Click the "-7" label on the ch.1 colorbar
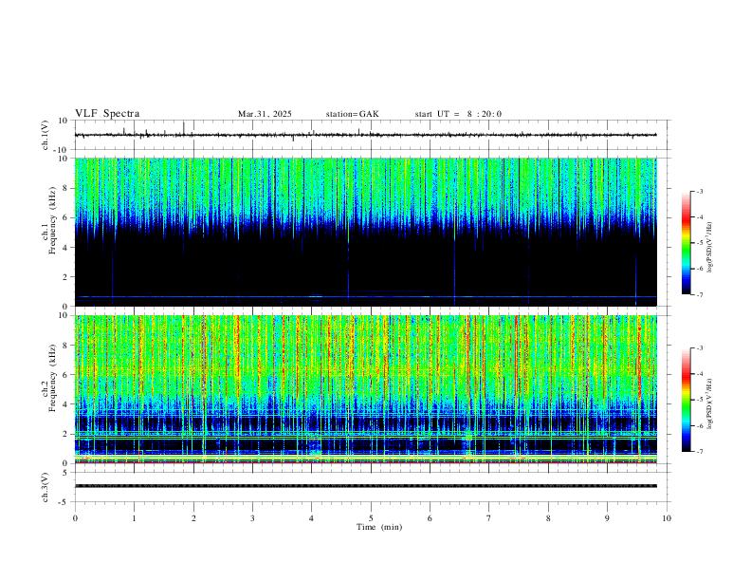The height and width of the screenshot is (581, 751). coord(700,295)
